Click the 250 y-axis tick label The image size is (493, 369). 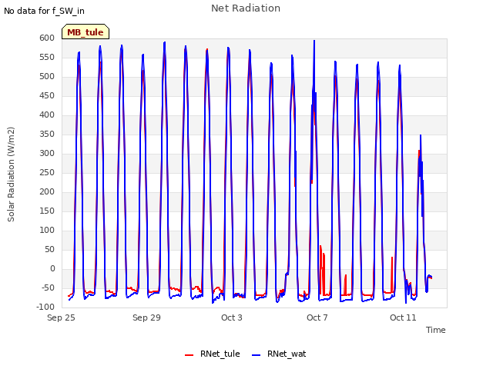click(x=47, y=172)
